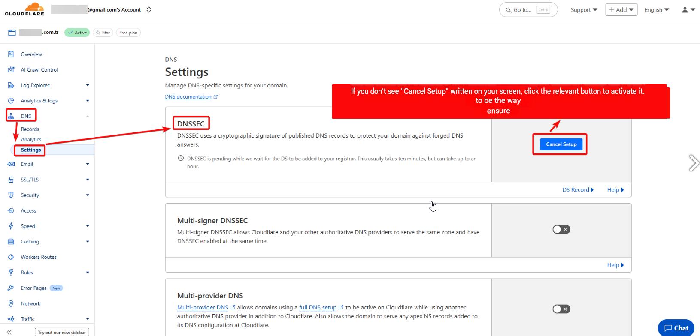This screenshot has width=700, height=336.
Task: Expand the Email submenu arrow
Action: click(x=88, y=164)
